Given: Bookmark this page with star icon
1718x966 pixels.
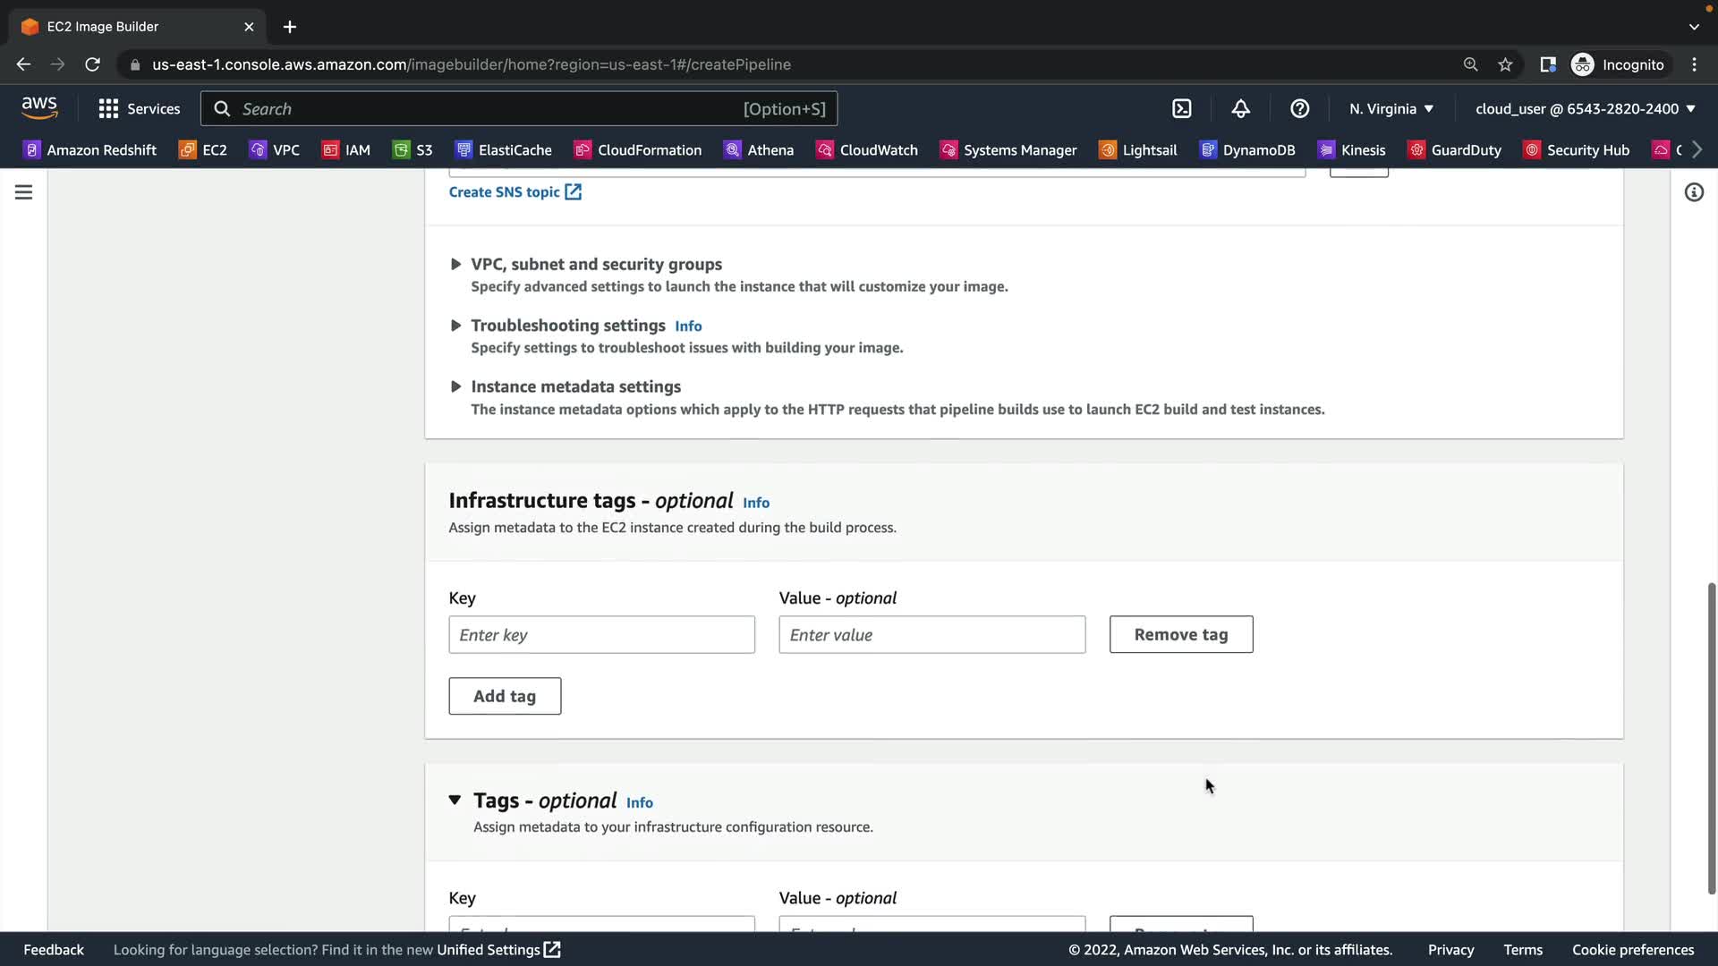Looking at the screenshot, I should 1505,64.
